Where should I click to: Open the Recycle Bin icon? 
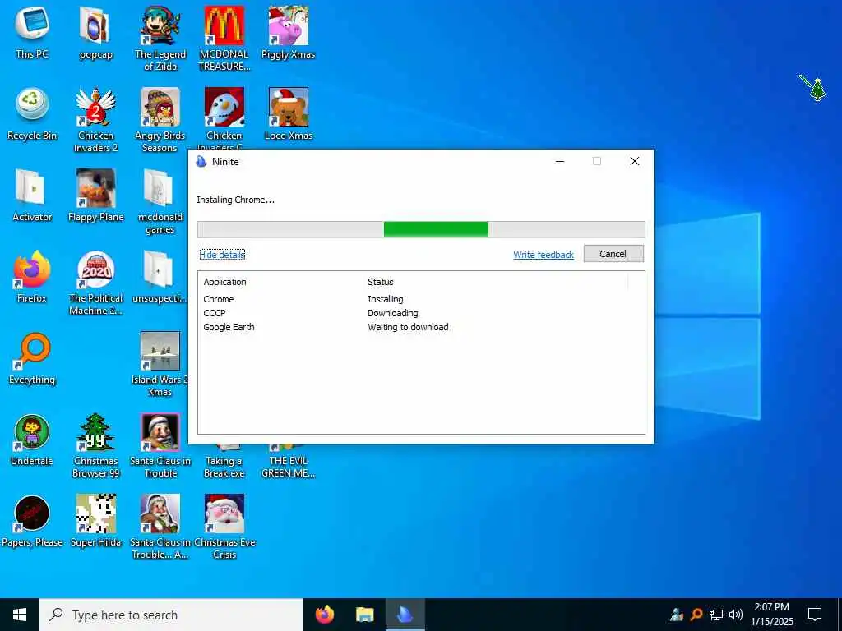[32, 113]
